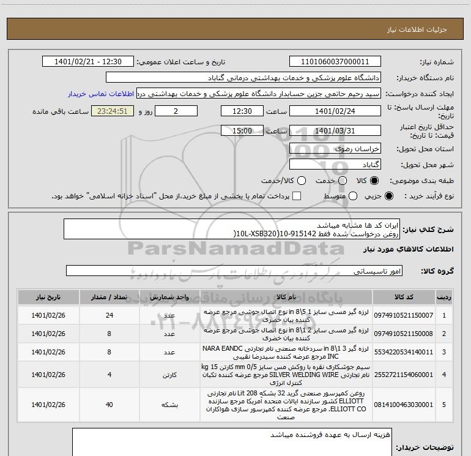Screen dimensions: 471x456
Task: Click product code 553422053414​0011
Action: [x=404, y=352]
